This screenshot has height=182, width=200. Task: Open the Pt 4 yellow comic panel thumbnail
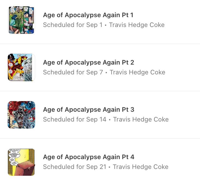pos(21,162)
